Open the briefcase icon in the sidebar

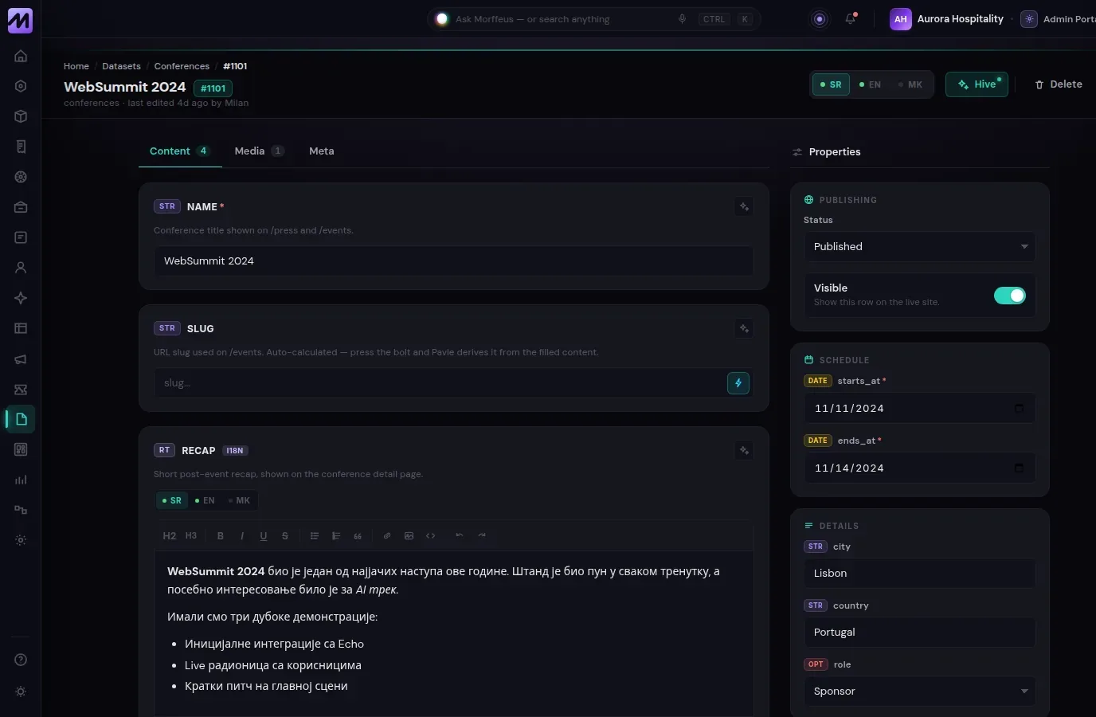(x=21, y=207)
